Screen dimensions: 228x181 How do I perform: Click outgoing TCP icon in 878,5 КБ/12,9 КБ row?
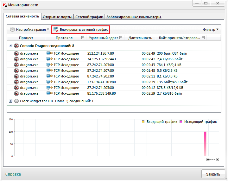[49, 88]
